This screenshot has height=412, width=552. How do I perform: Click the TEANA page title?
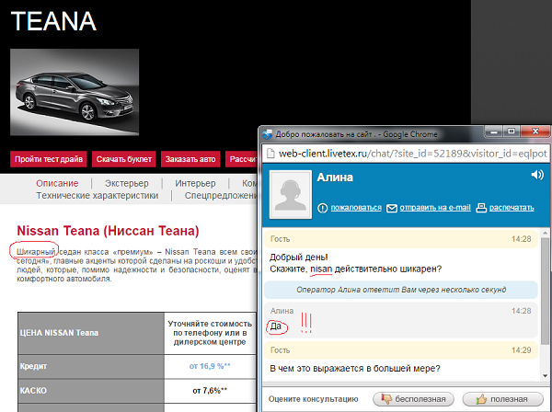53,21
